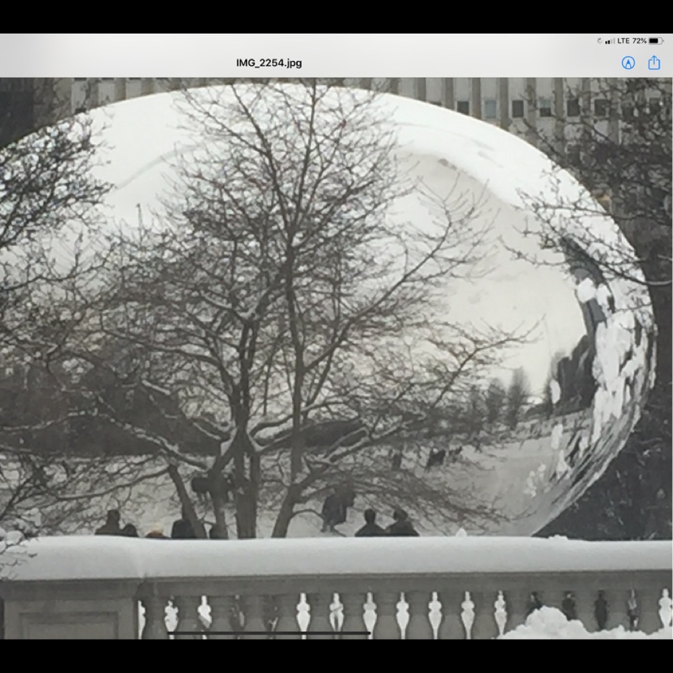The height and width of the screenshot is (673, 673).
Task: Tap the home indicator bar
Action: (269, 633)
